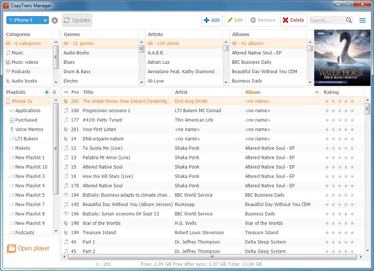Screen dimensions: 374x271
Task: Open the iPhone 5 device dropdown
Action: pos(28,20)
